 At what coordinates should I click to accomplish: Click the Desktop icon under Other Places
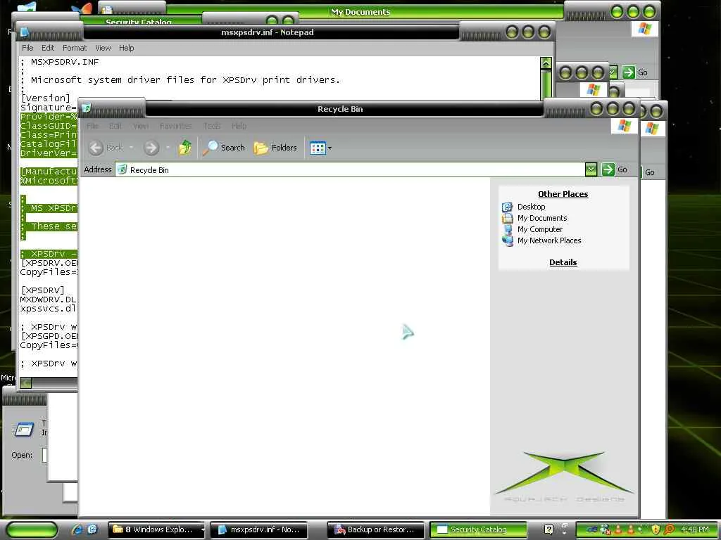coord(507,207)
